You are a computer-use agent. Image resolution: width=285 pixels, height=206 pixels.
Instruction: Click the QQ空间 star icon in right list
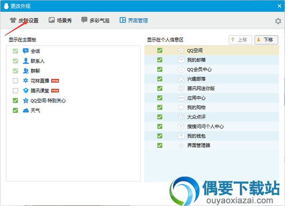pyautogui.click(x=181, y=50)
